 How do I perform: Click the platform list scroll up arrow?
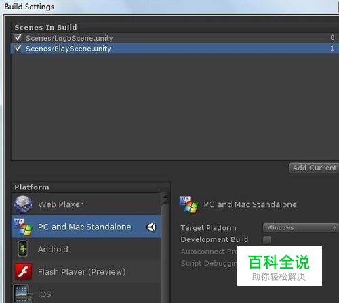(165, 197)
